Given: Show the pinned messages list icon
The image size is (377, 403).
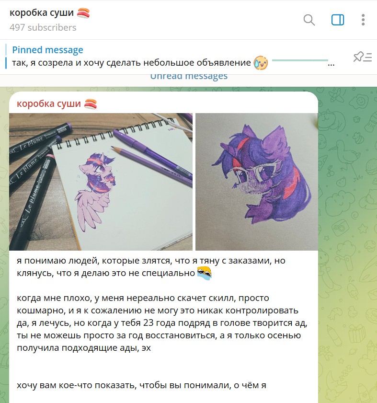Looking at the screenshot, I should [362, 57].
